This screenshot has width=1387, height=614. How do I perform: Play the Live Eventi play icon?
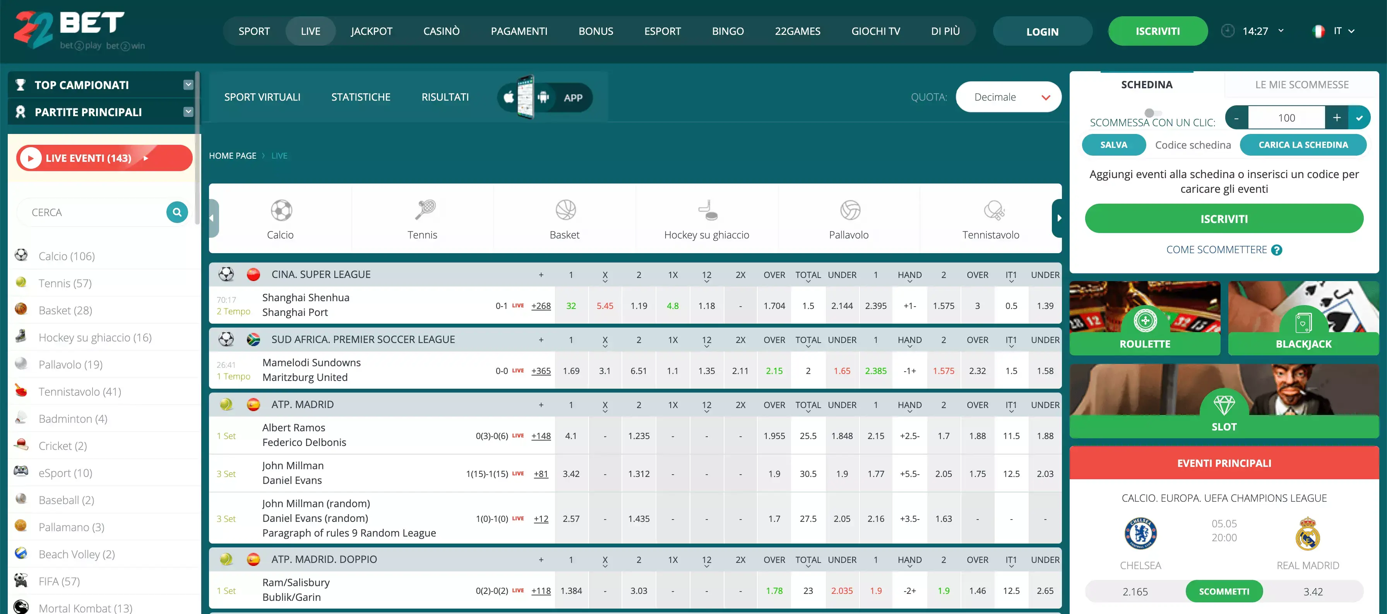[x=31, y=158]
